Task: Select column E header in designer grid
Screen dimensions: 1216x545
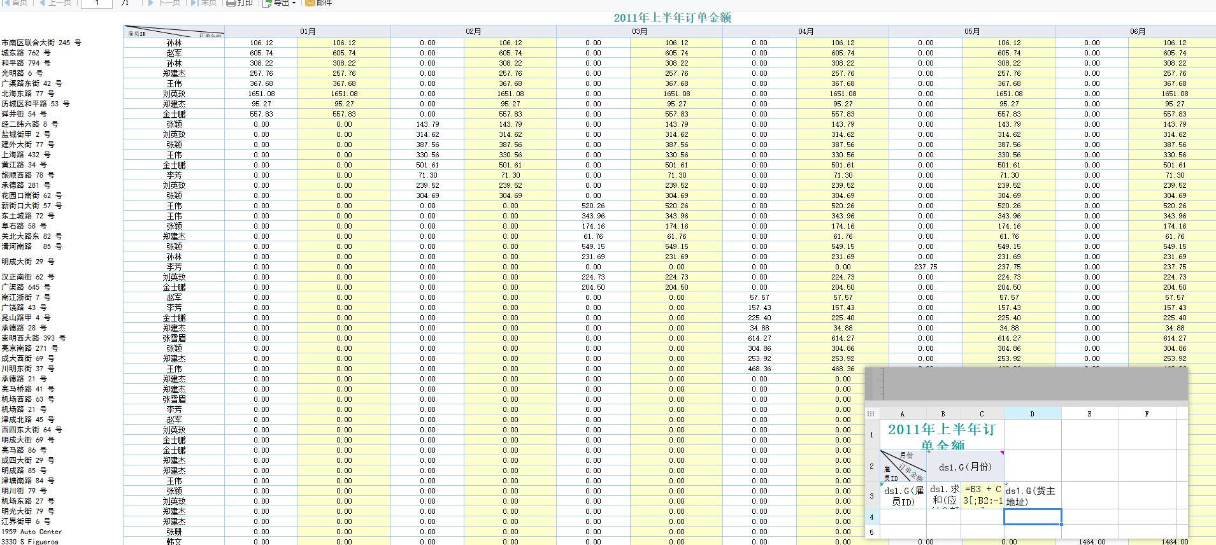Action: coord(1090,414)
